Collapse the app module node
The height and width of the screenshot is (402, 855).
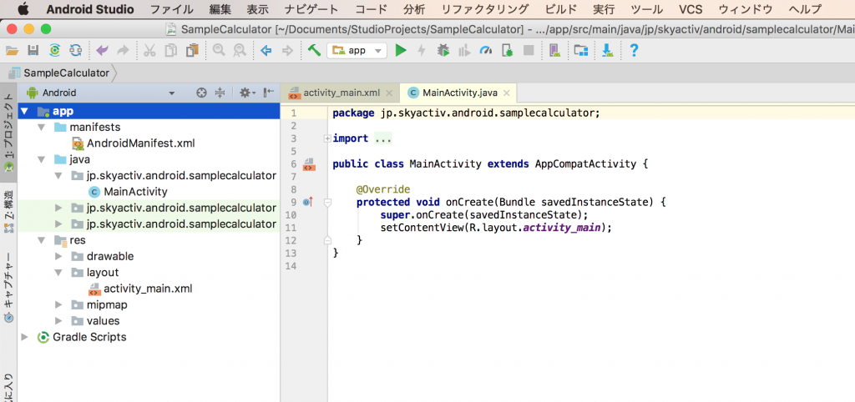point(24,112)
